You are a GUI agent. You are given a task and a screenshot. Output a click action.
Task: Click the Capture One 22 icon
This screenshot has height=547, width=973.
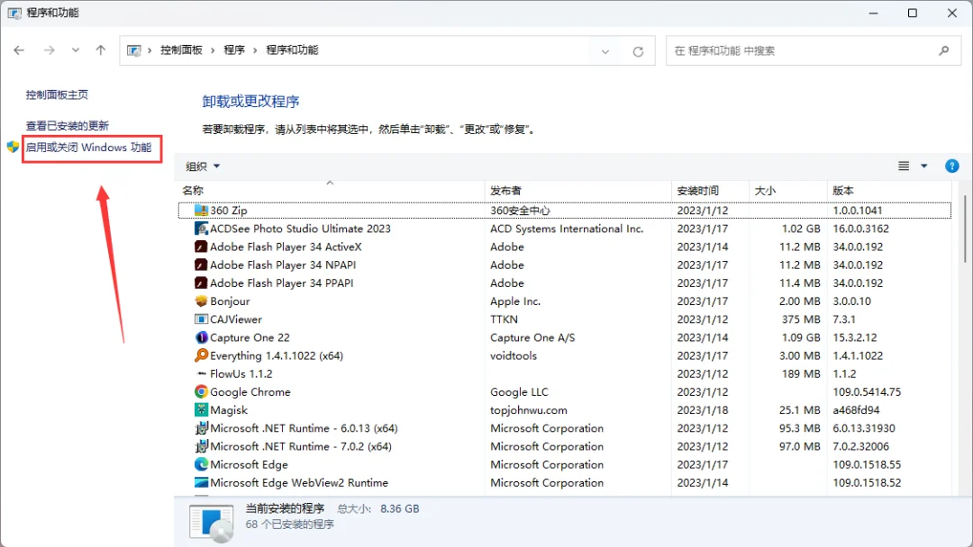click(201, 337)
